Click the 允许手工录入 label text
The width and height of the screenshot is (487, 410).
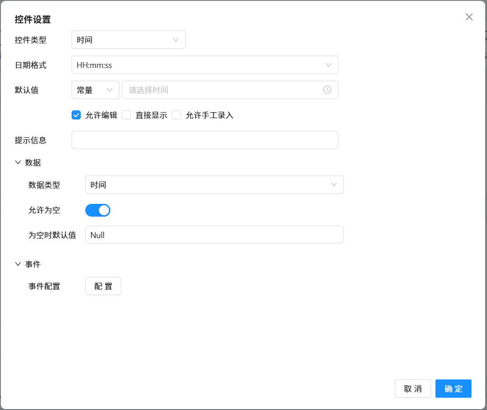209,115
